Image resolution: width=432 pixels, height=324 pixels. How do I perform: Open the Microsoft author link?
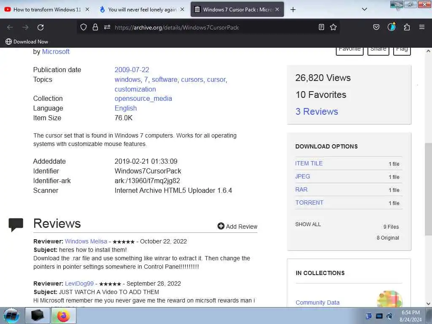[56, 52]
